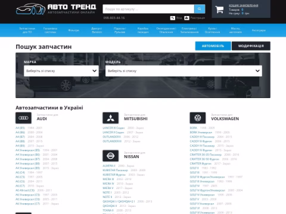Open the Модель dropdown list
The image size is (286, 214).
coord(184,71)
